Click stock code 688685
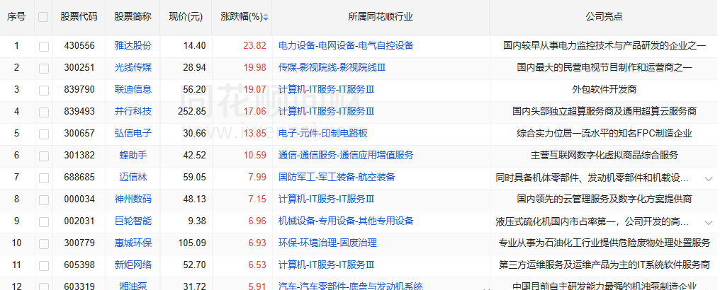Screen dimensions: 720x290 tap(79, 177)
